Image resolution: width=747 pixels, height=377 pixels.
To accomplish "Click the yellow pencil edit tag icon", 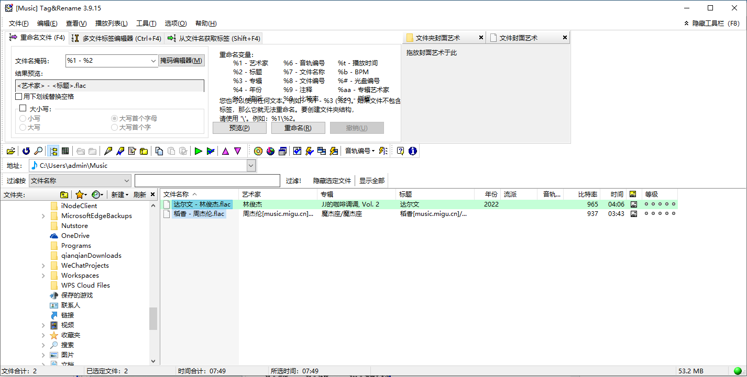I will pos(108,151).
